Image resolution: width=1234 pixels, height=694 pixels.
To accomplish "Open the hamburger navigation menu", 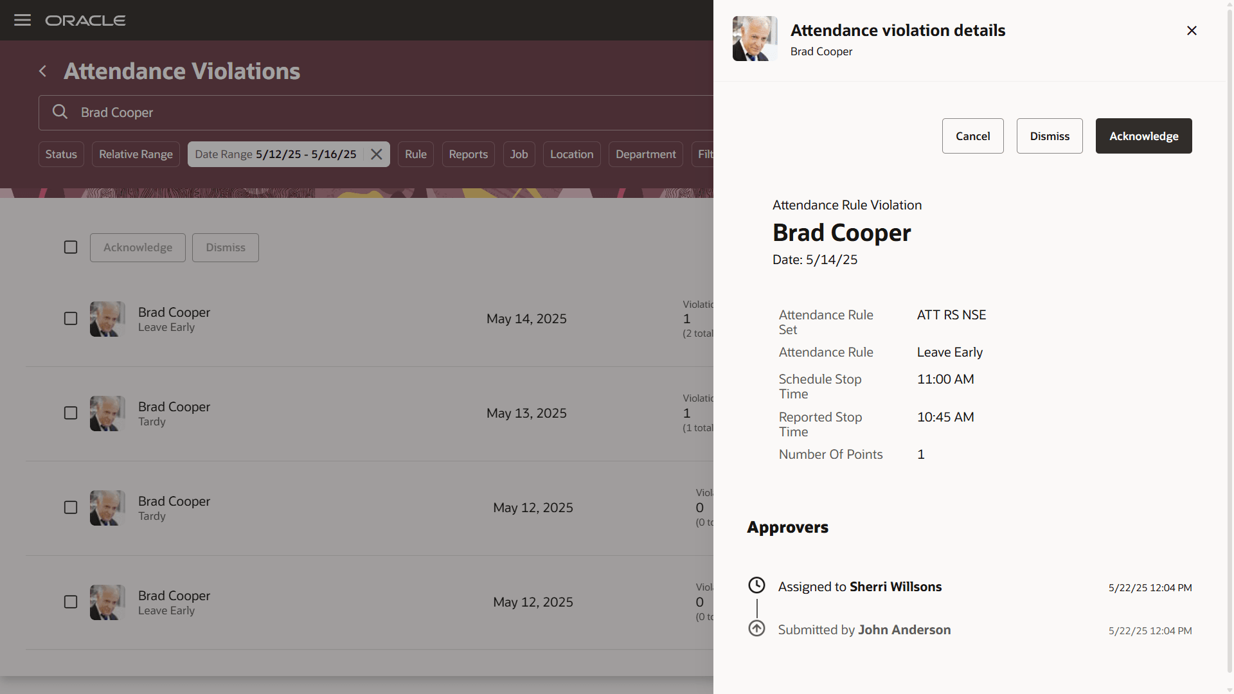I will click(x=22, y=20).
